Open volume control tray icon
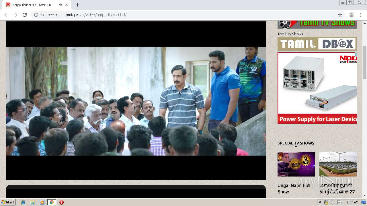Viewport: 367px width, 206px height. click(333, 202)
